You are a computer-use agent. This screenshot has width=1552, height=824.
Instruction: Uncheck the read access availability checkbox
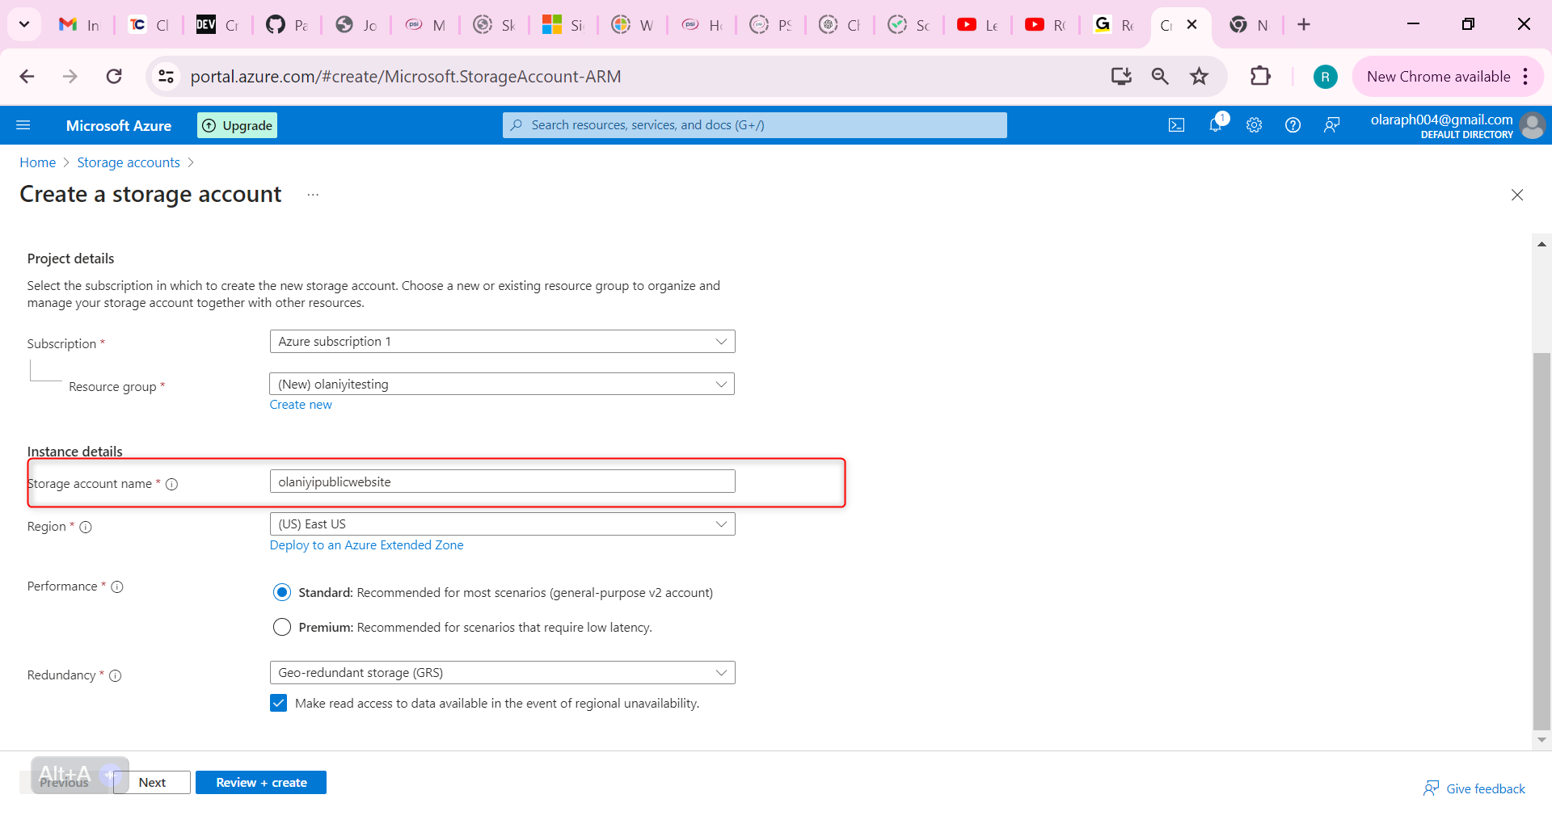(x=279, y=703)
